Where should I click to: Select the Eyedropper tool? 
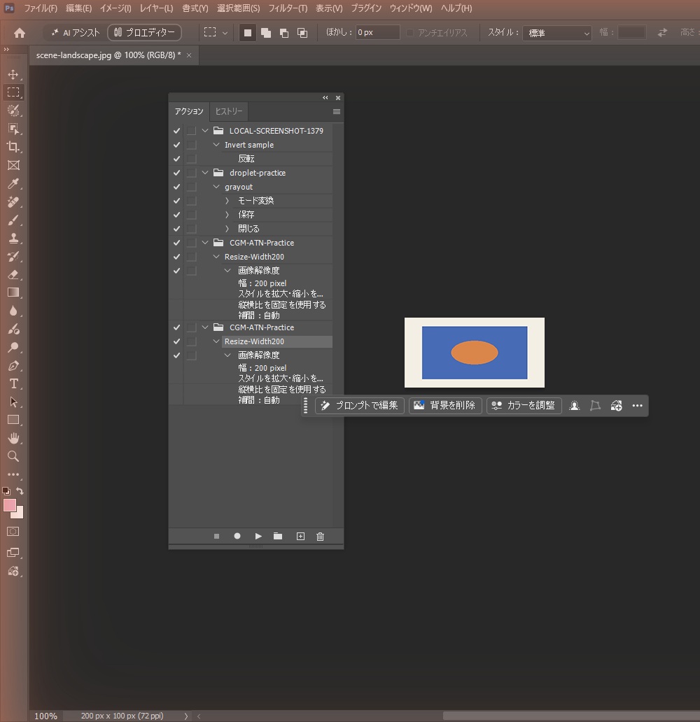(x=13, y=184)
